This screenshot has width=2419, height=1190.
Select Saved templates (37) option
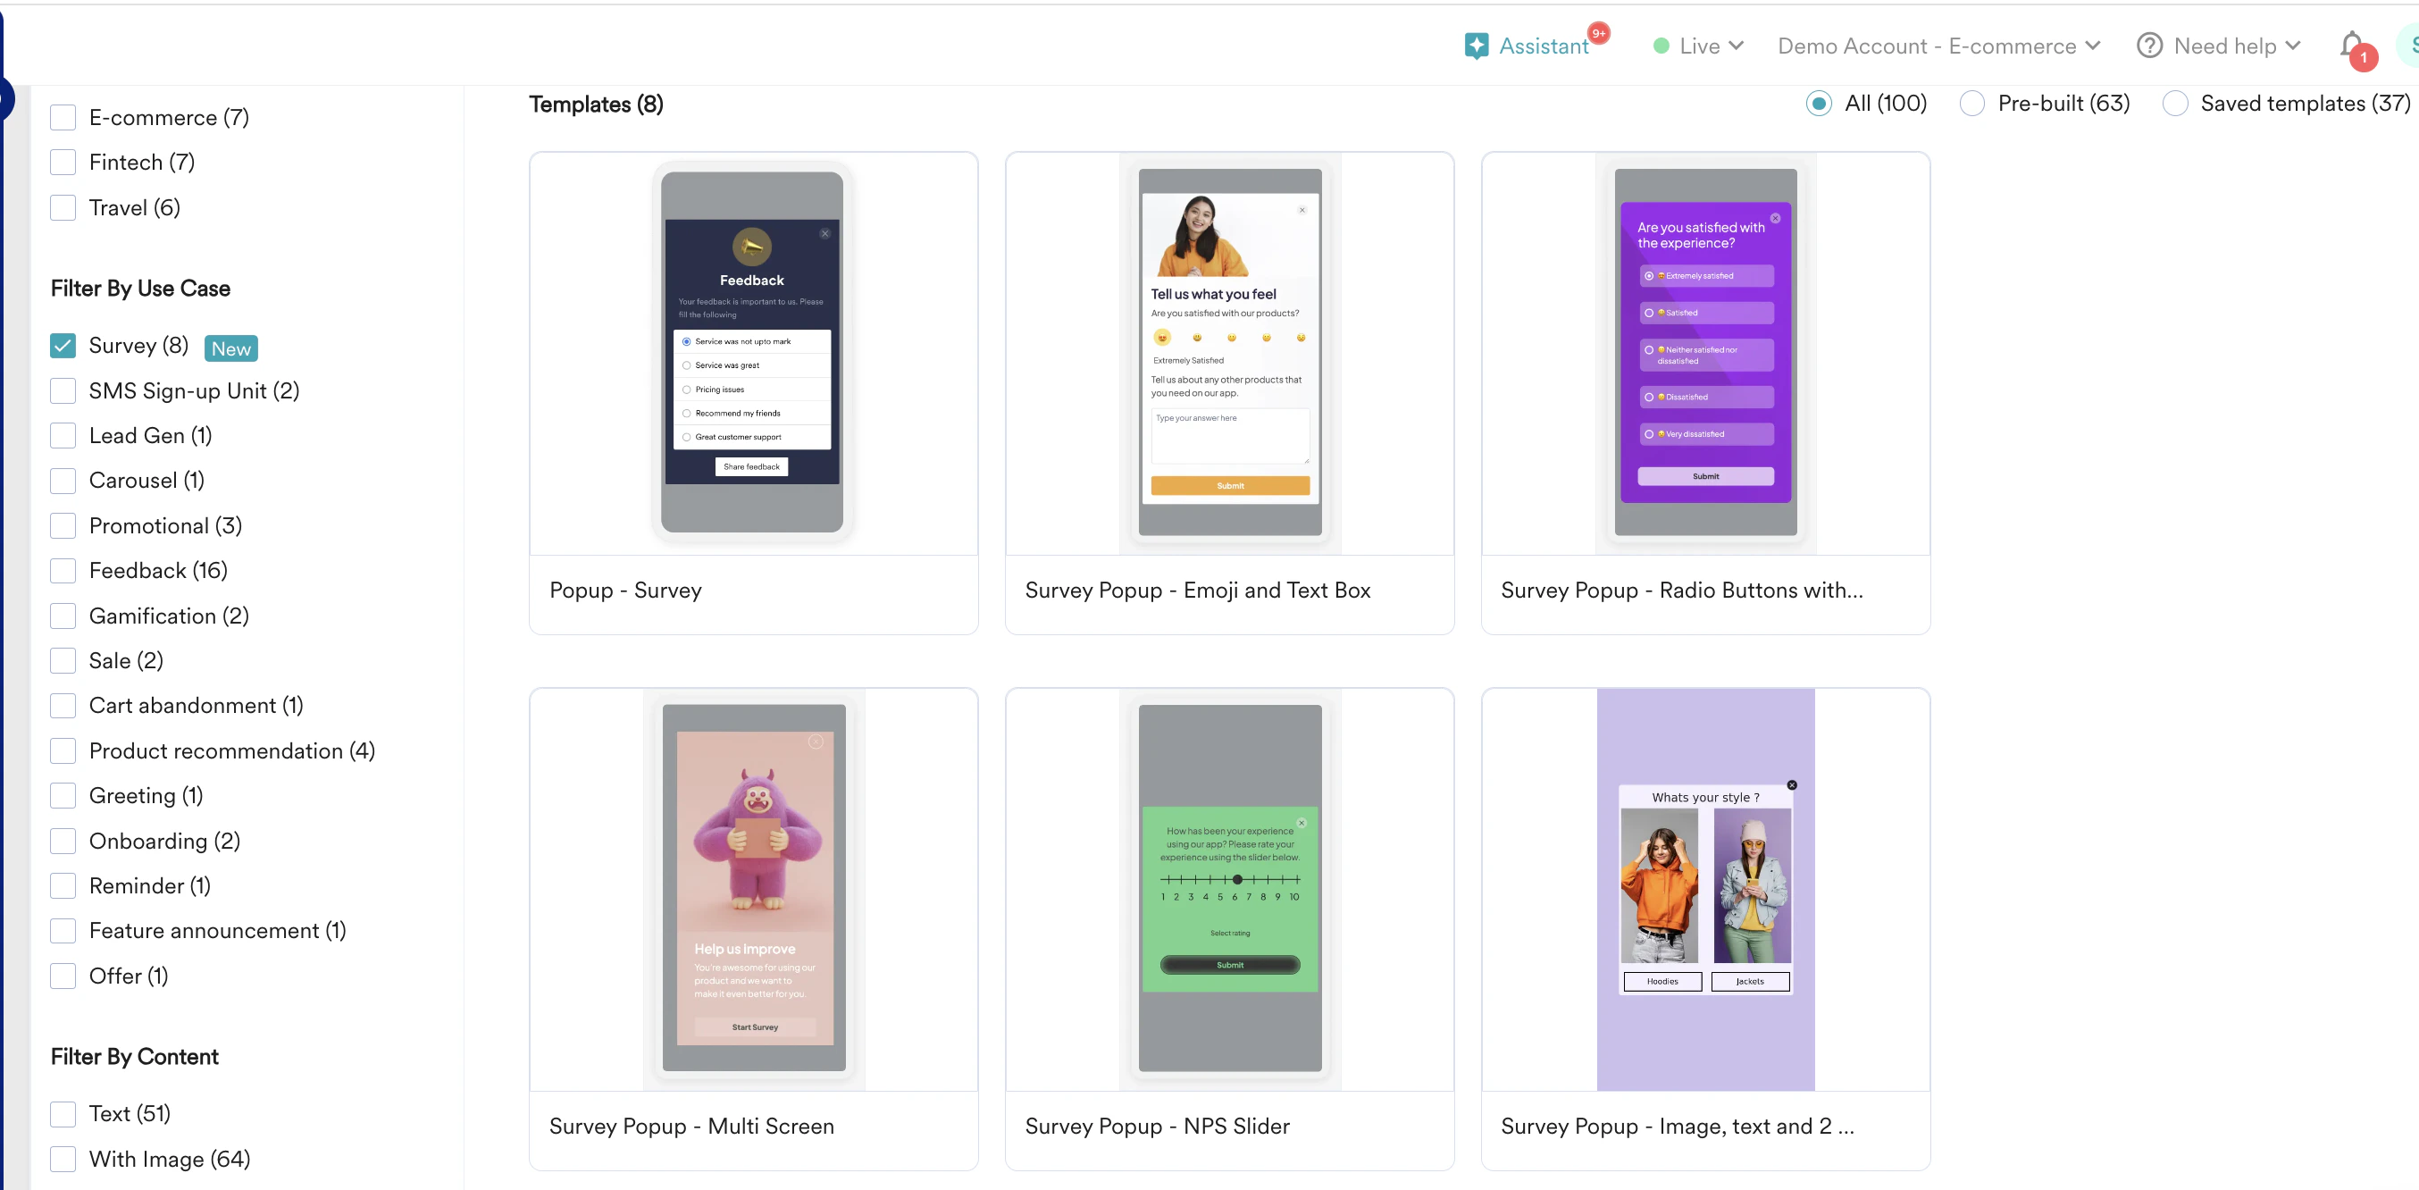(x=2175, y=104)
